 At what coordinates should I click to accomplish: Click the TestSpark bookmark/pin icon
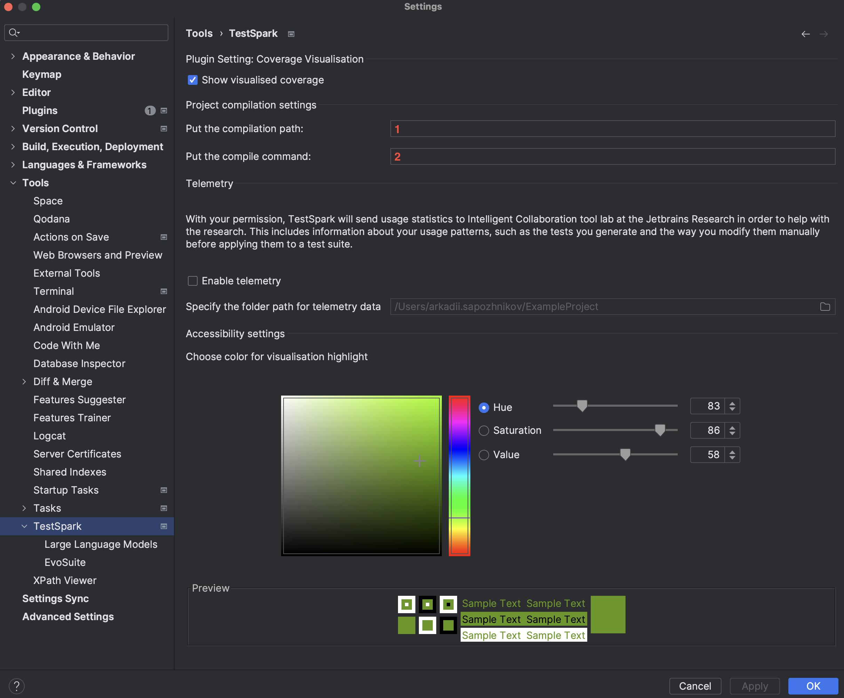(x=291, y=33)
